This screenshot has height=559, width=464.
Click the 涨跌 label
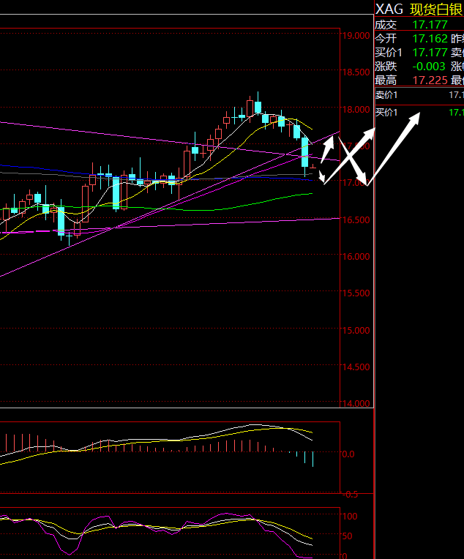[x=386, y=67]
